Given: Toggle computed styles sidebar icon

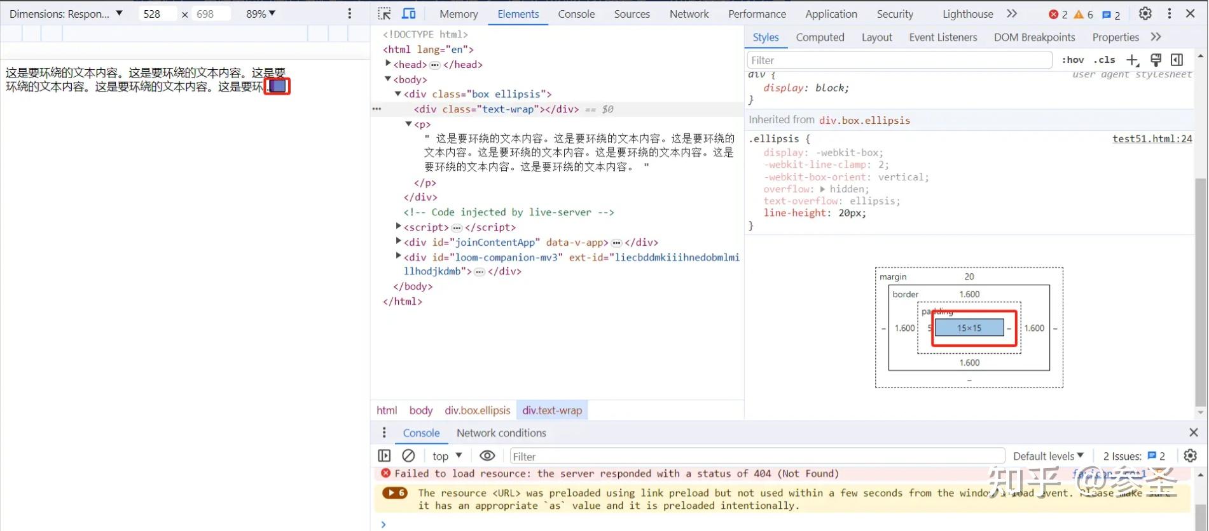Looking at the screenshot, I should (1177, 60).
